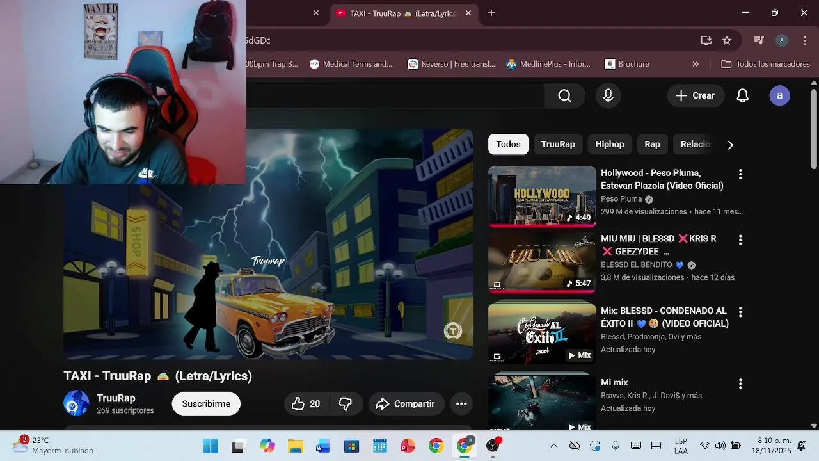819x461 pixels.
Task: Open options for BLESSD Condenado mix
Action: coord(740,312)
